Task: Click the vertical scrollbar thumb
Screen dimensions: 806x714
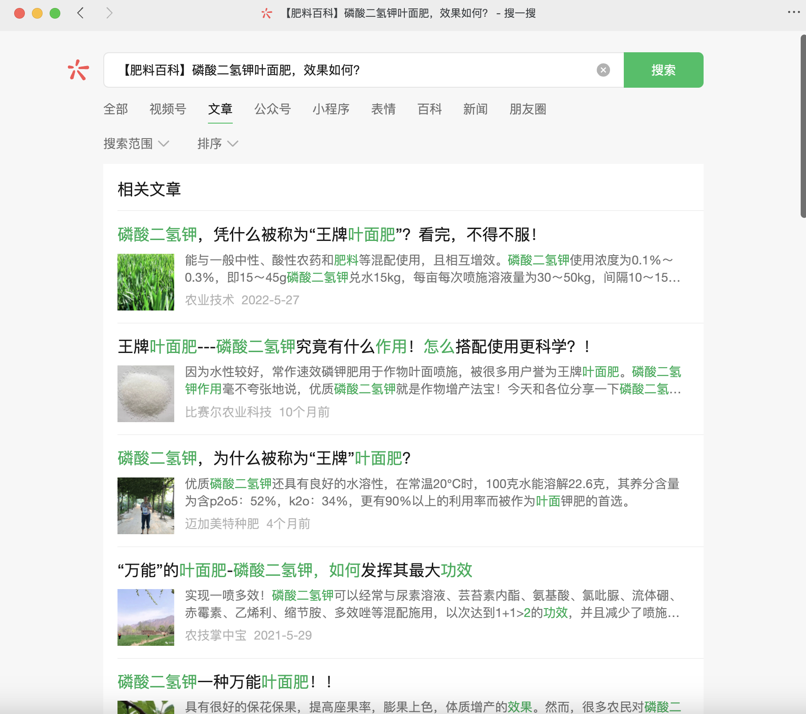Action: coord(803,126)
